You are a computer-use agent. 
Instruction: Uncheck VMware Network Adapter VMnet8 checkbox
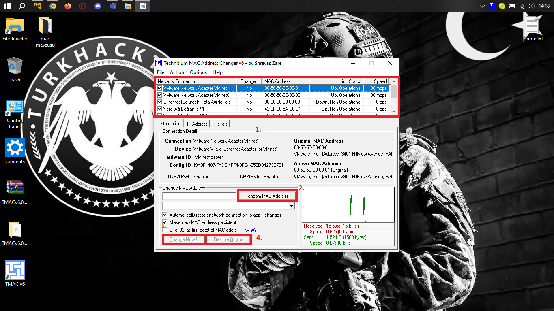[x=159, y=95]
